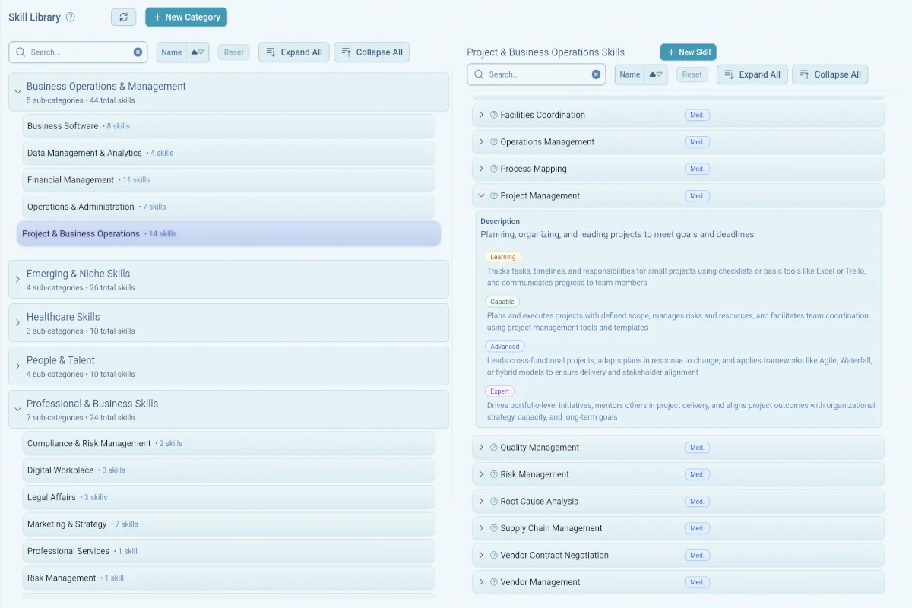Click help icon beside Vendor Management
This screenshot has height=608, width=912.
click(493, 582)
